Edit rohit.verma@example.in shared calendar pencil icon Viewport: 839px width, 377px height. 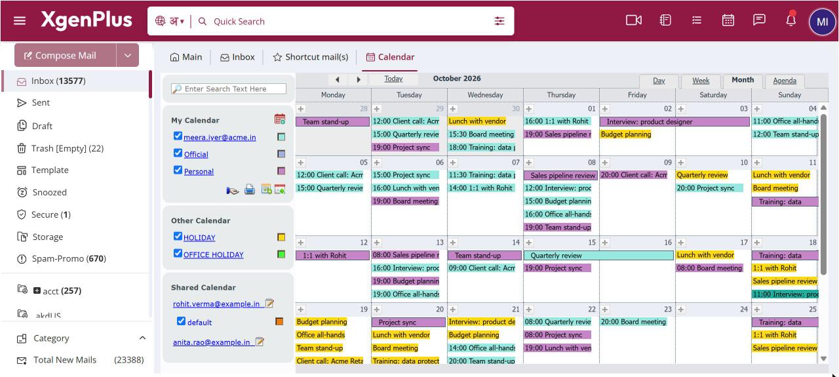(269, 304)
